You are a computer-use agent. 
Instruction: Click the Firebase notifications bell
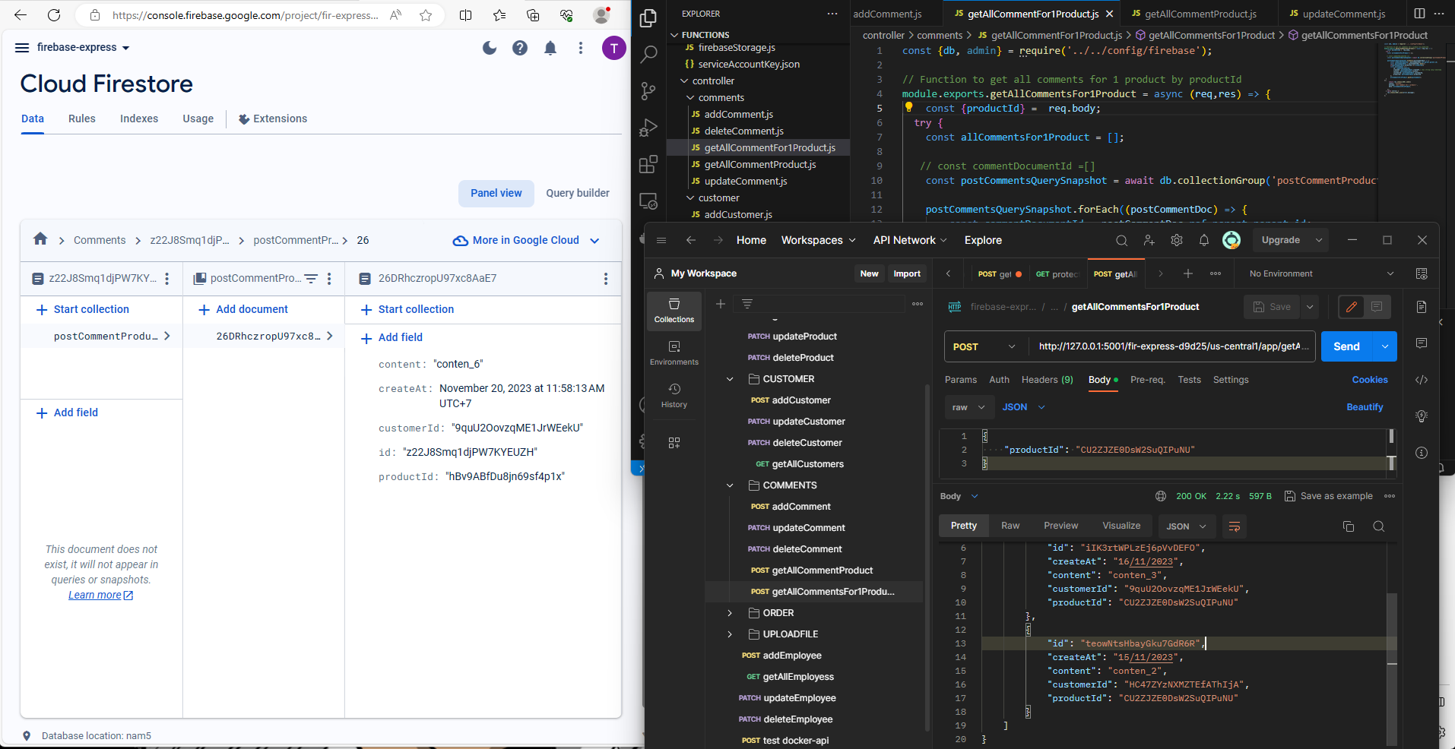(550, 48)
